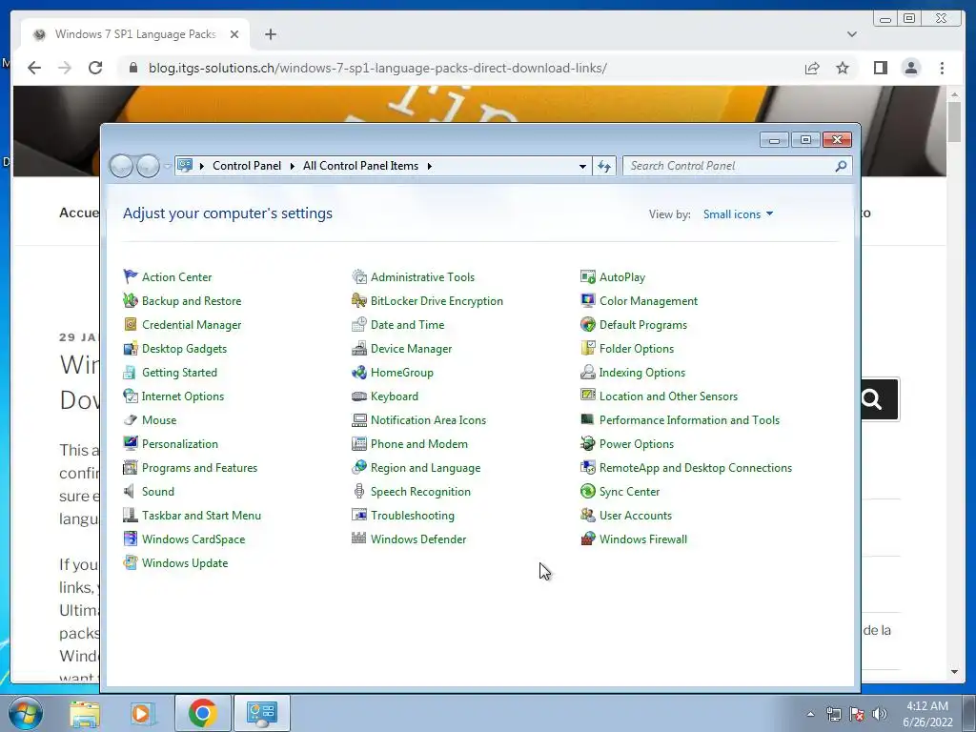Click the Control Panel refresh button
Image resolution: width=976 pixels, height=732 pixels.
coord(604,166)
